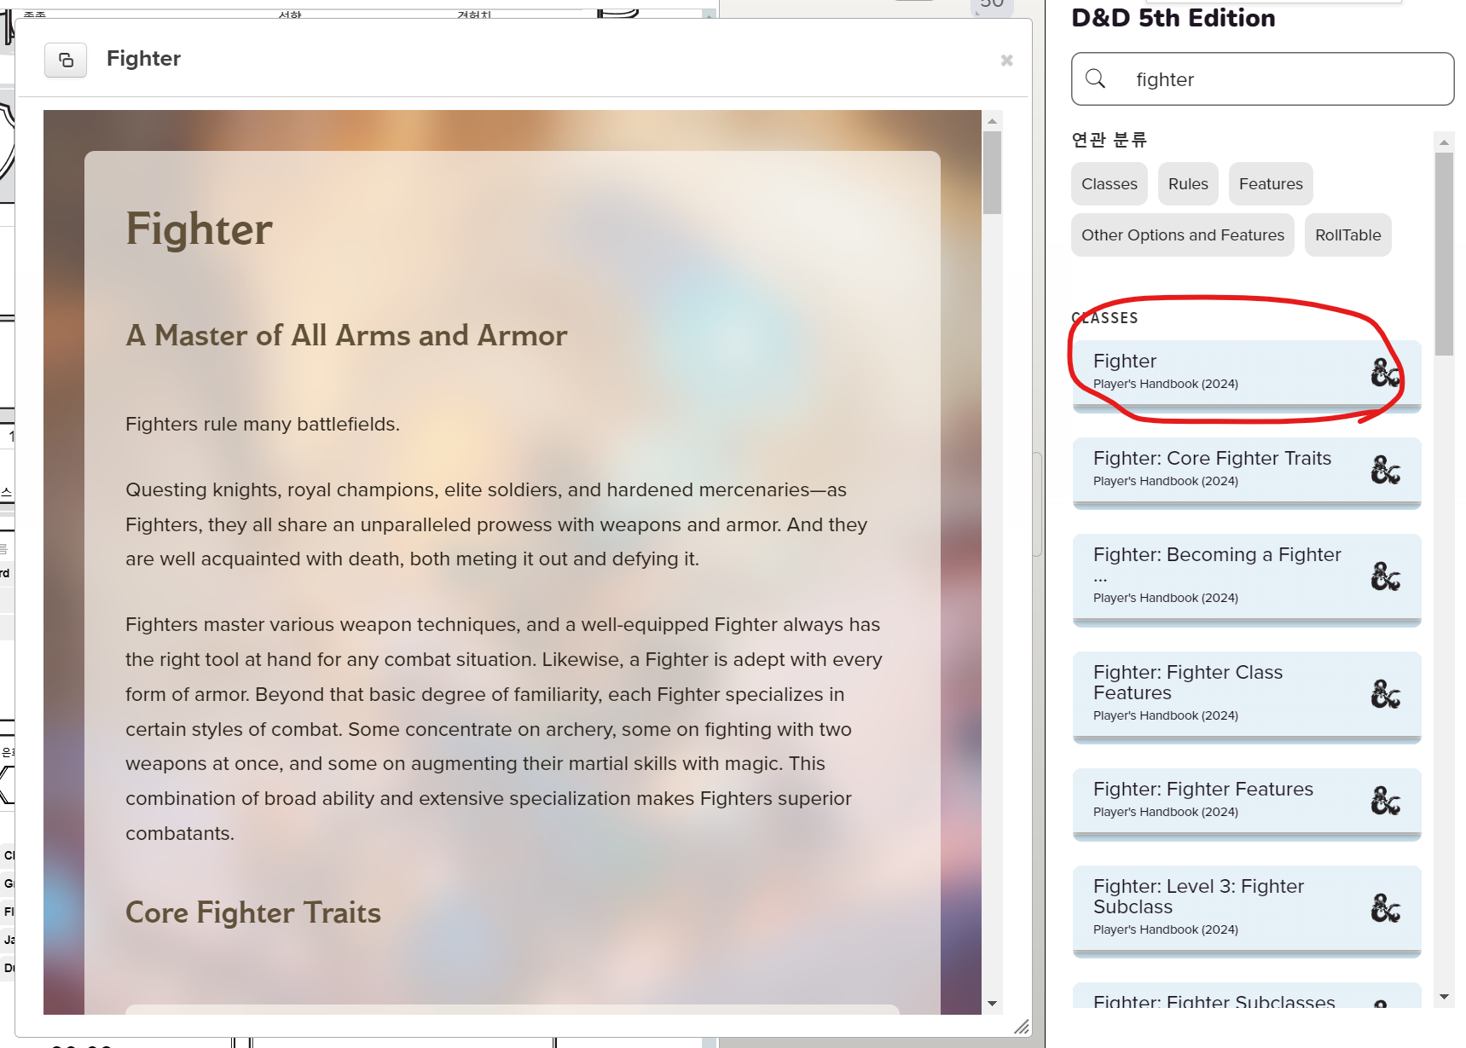Click the resize grip at dialog corner
1466x1048 pixels.
(x=1022, y=1027)
